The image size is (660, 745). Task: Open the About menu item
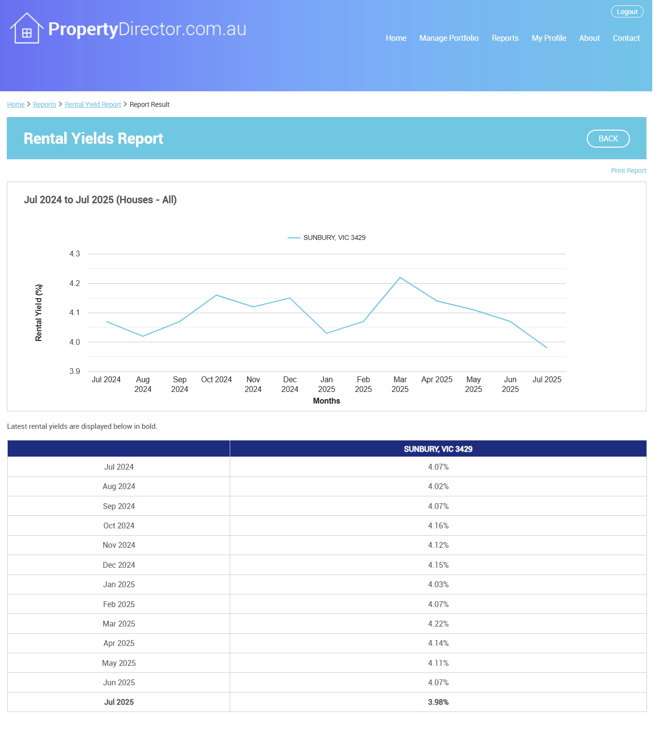click(x=589, y=38)
